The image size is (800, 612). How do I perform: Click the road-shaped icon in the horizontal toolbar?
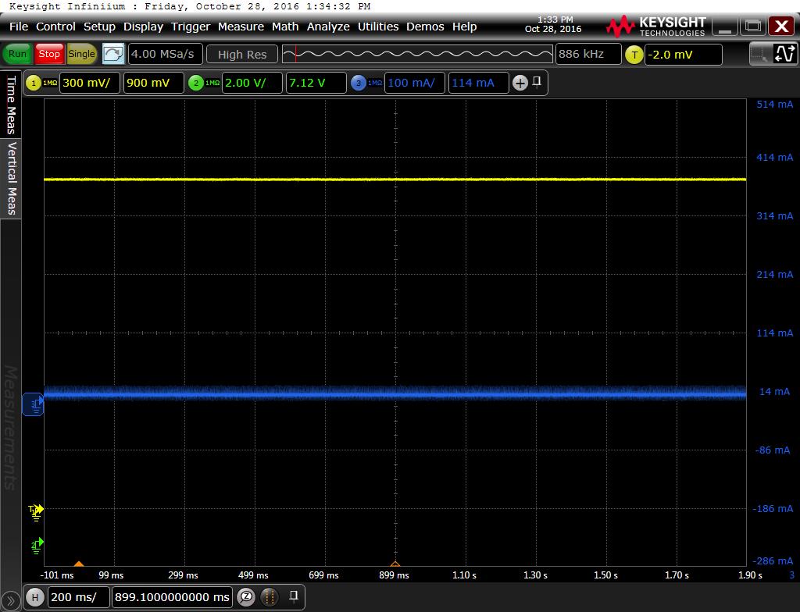pos(270,596)
